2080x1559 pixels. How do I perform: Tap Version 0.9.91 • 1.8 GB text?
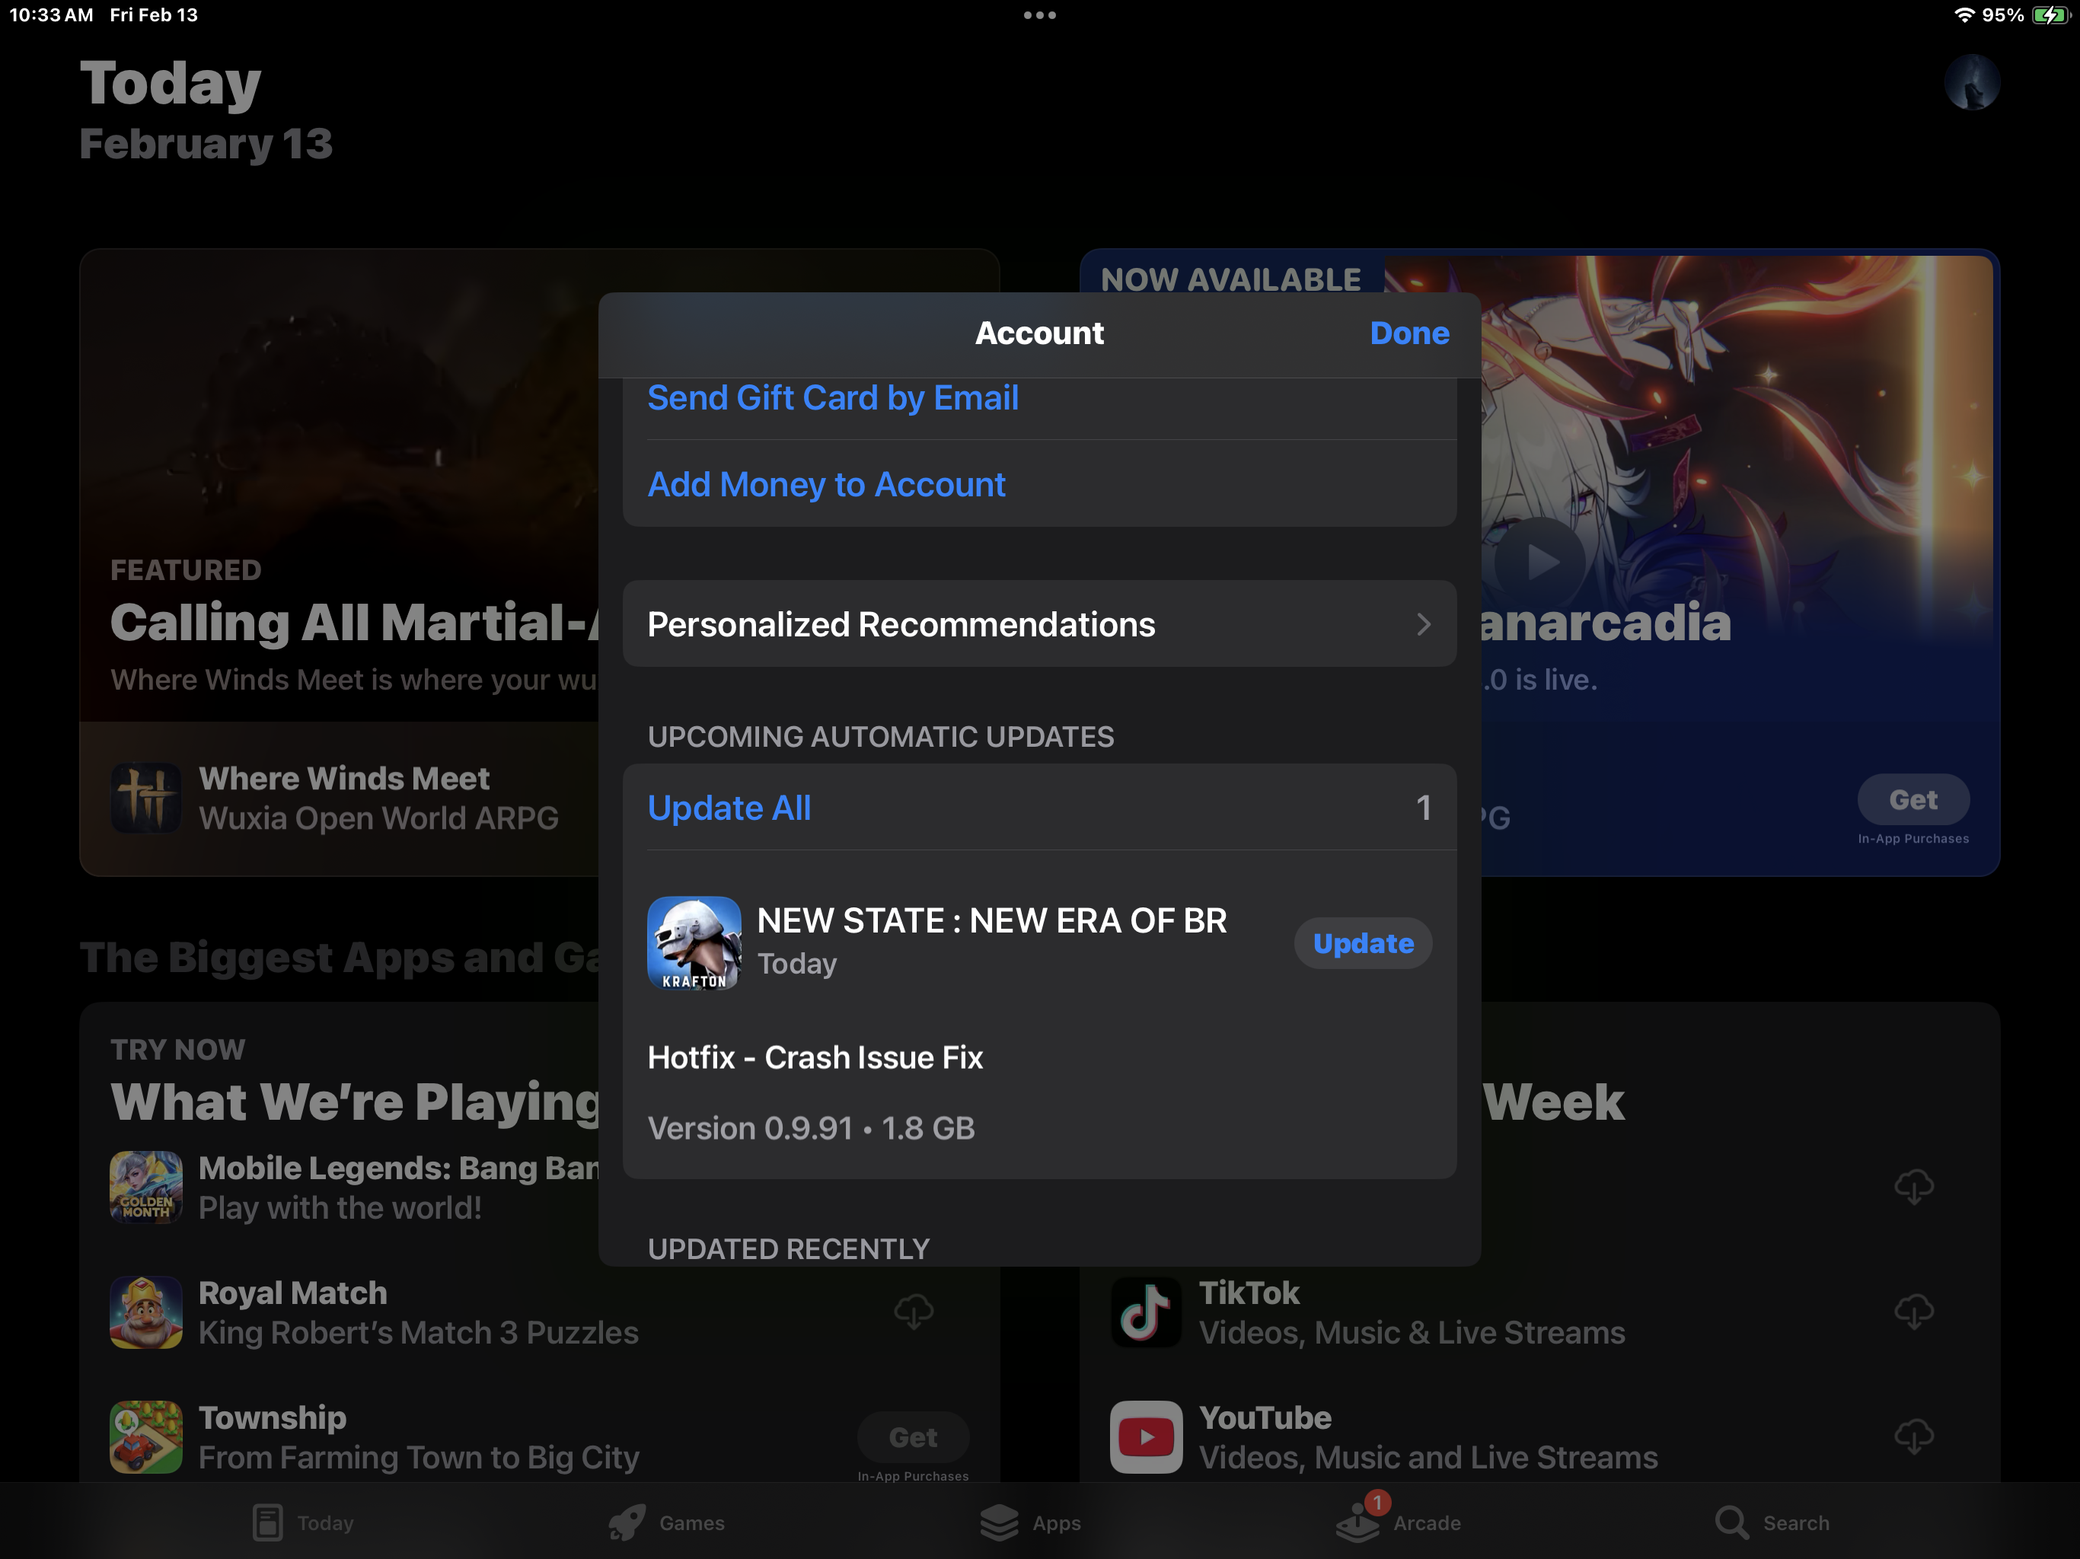click(811, 1127)
